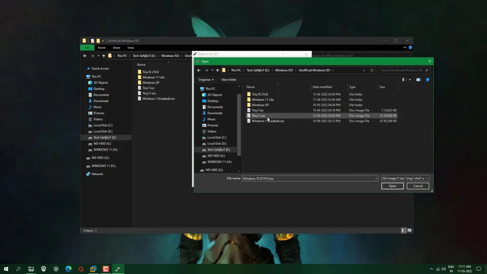Open the Home ribbon tab
Screen dimensions: 487x274
(101, 47)
